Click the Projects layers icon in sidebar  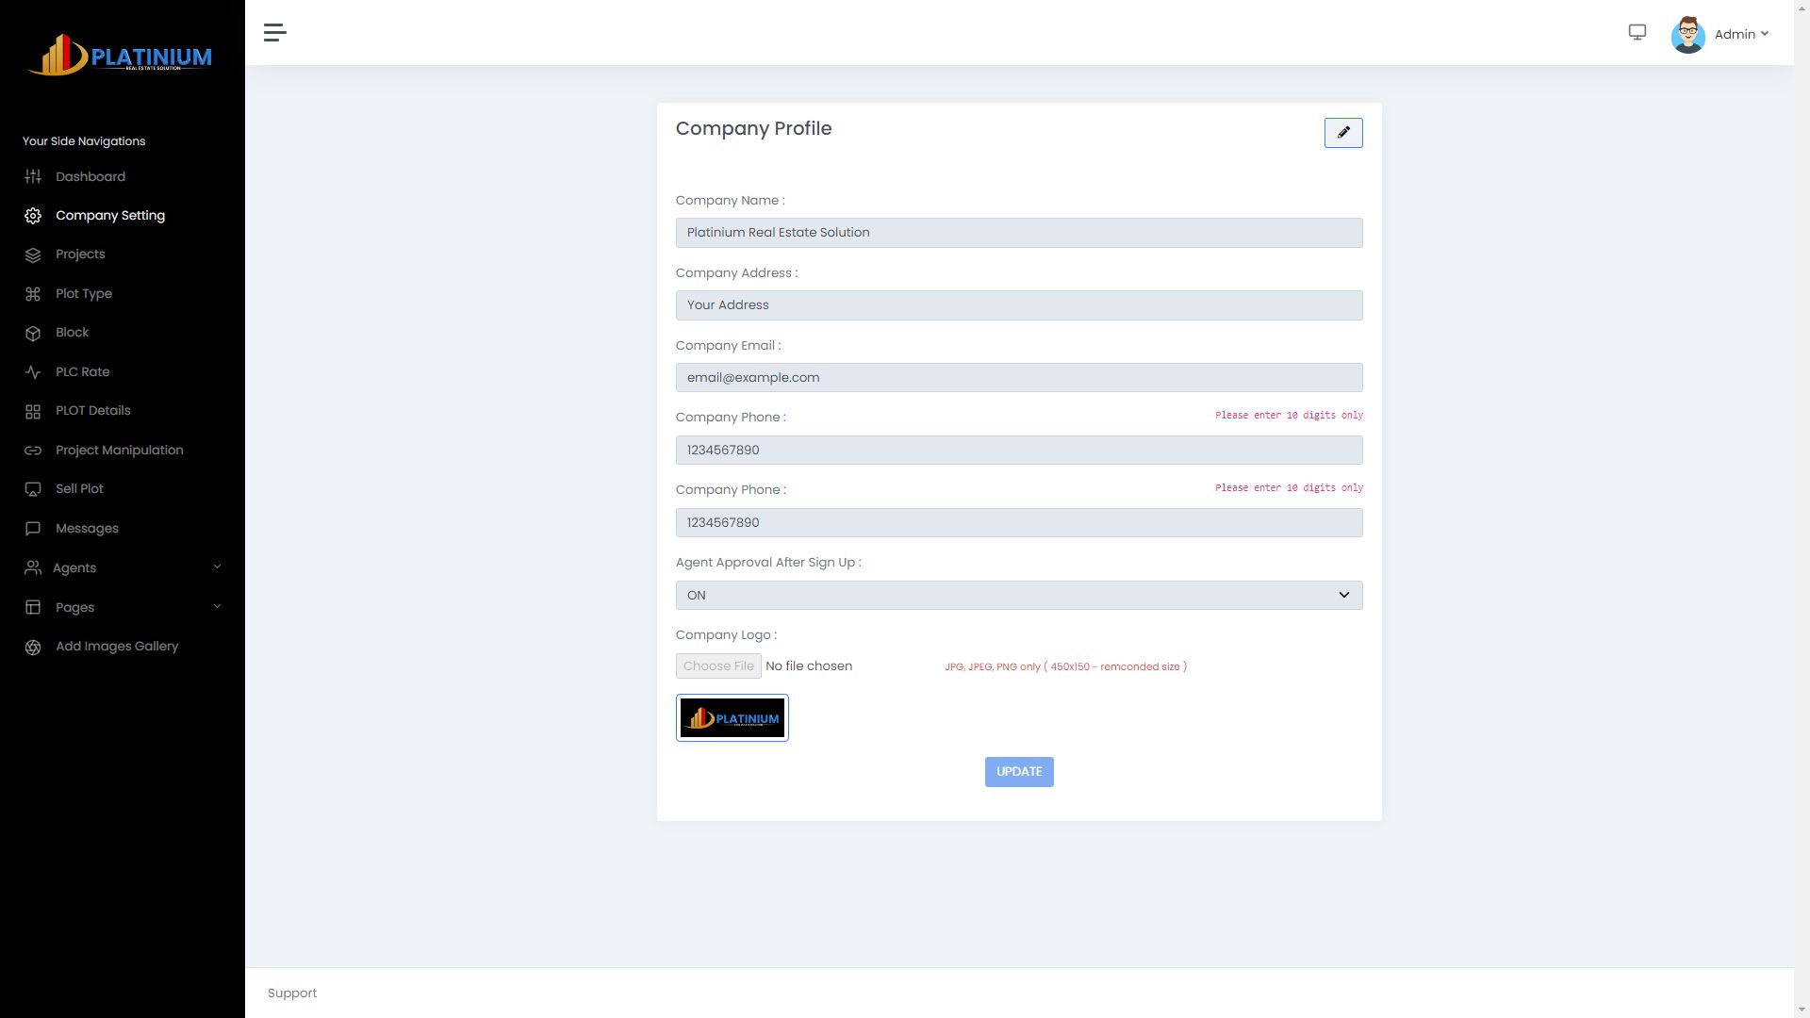pyautogui.click(x=33, y=254)
